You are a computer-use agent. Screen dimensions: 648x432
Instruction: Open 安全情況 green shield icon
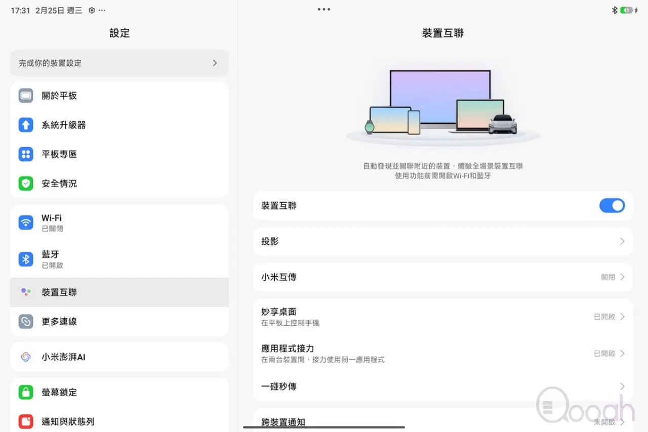[26, 184]
